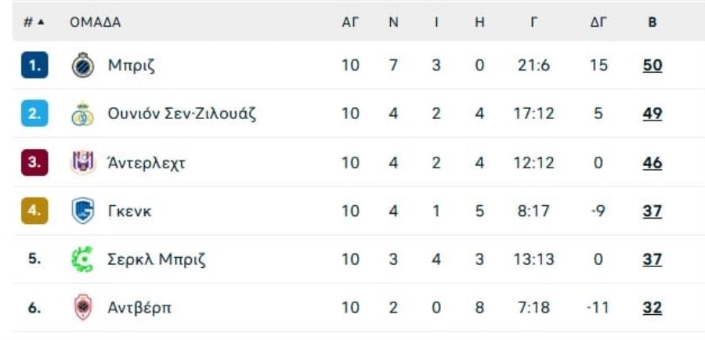Image resolution: width=705 pixels, height=340 pixels.
Task: Click Γκενκ goals value 8:17
Action: [x=533, y=211]
